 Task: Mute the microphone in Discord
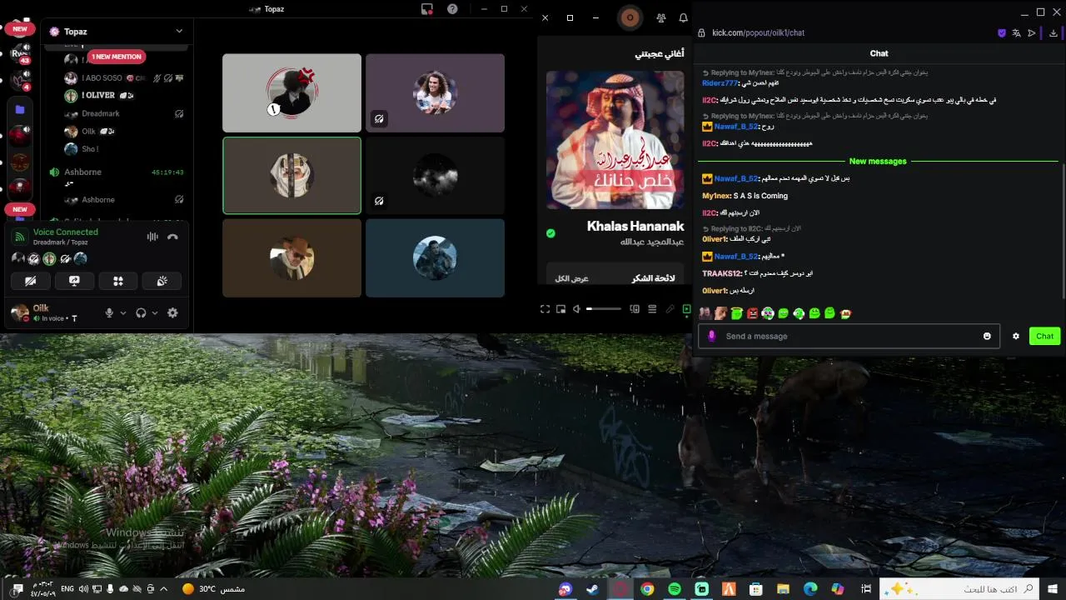click(109, 313)
